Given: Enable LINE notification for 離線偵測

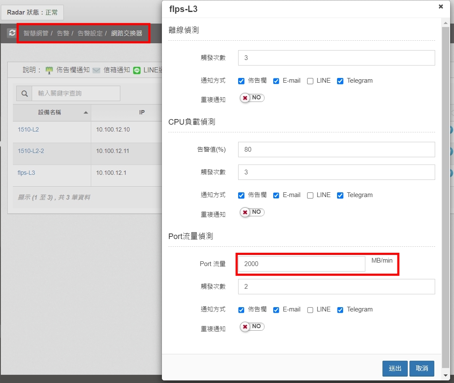Looking at the screenshot, I should 311,81.
